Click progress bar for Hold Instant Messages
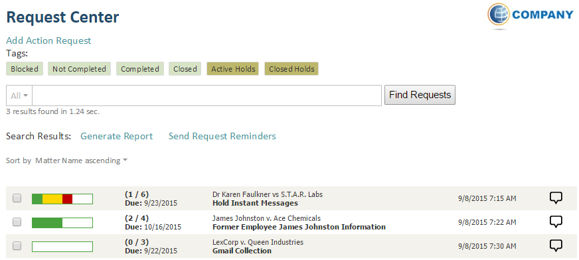This screenshot has width=579, height=260. [x=62, y=199]
